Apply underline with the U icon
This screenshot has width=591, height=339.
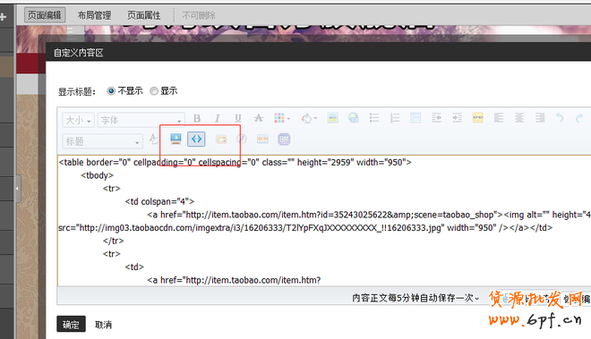point(238,118)
